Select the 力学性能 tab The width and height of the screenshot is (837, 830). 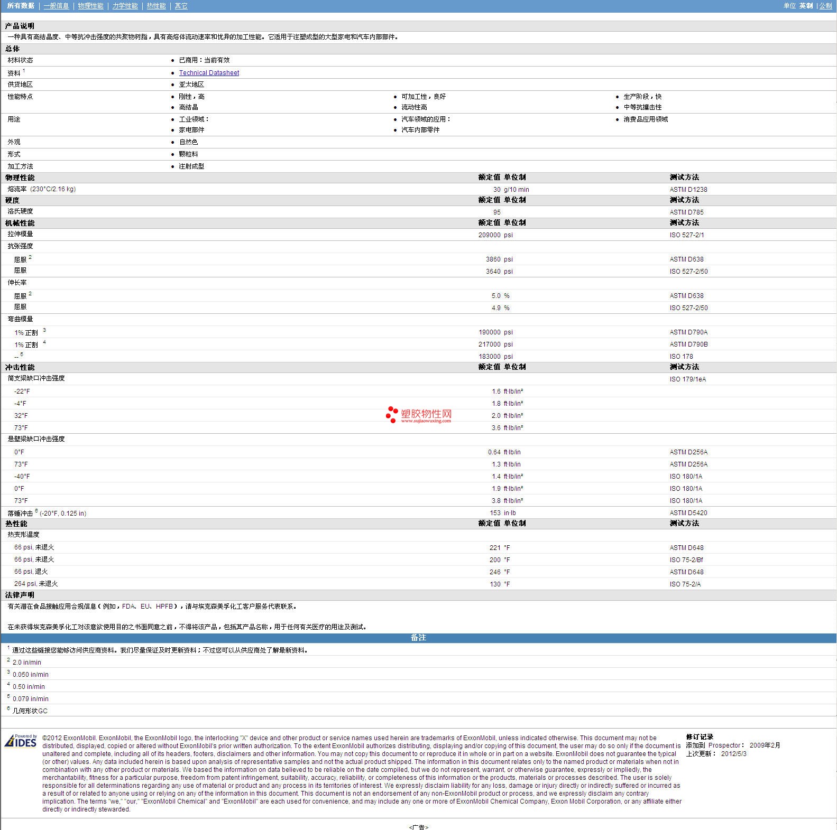tap(125, 6)
